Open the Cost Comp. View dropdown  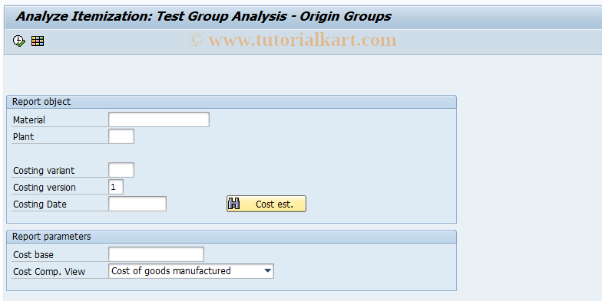tap(191, 271)
